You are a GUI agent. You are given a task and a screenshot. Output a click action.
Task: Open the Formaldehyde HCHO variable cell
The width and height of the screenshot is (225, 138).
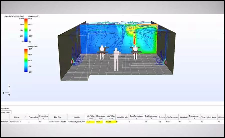(x=77, y=122)
